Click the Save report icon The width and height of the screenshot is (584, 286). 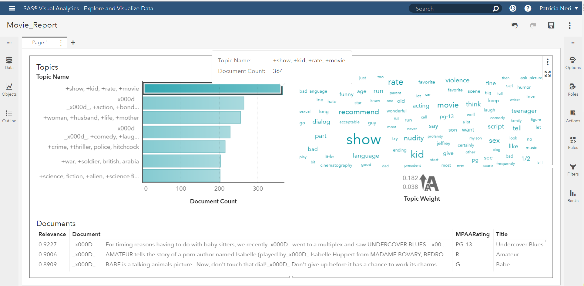[x=551, y=25]
